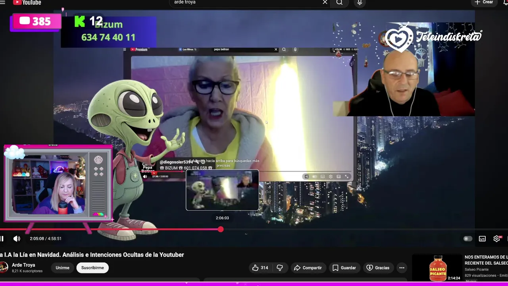Viewport: 508px width, 286px height.
Task: Click the seek preview thumbnail at 2:06:03
Action: [222, 190]
